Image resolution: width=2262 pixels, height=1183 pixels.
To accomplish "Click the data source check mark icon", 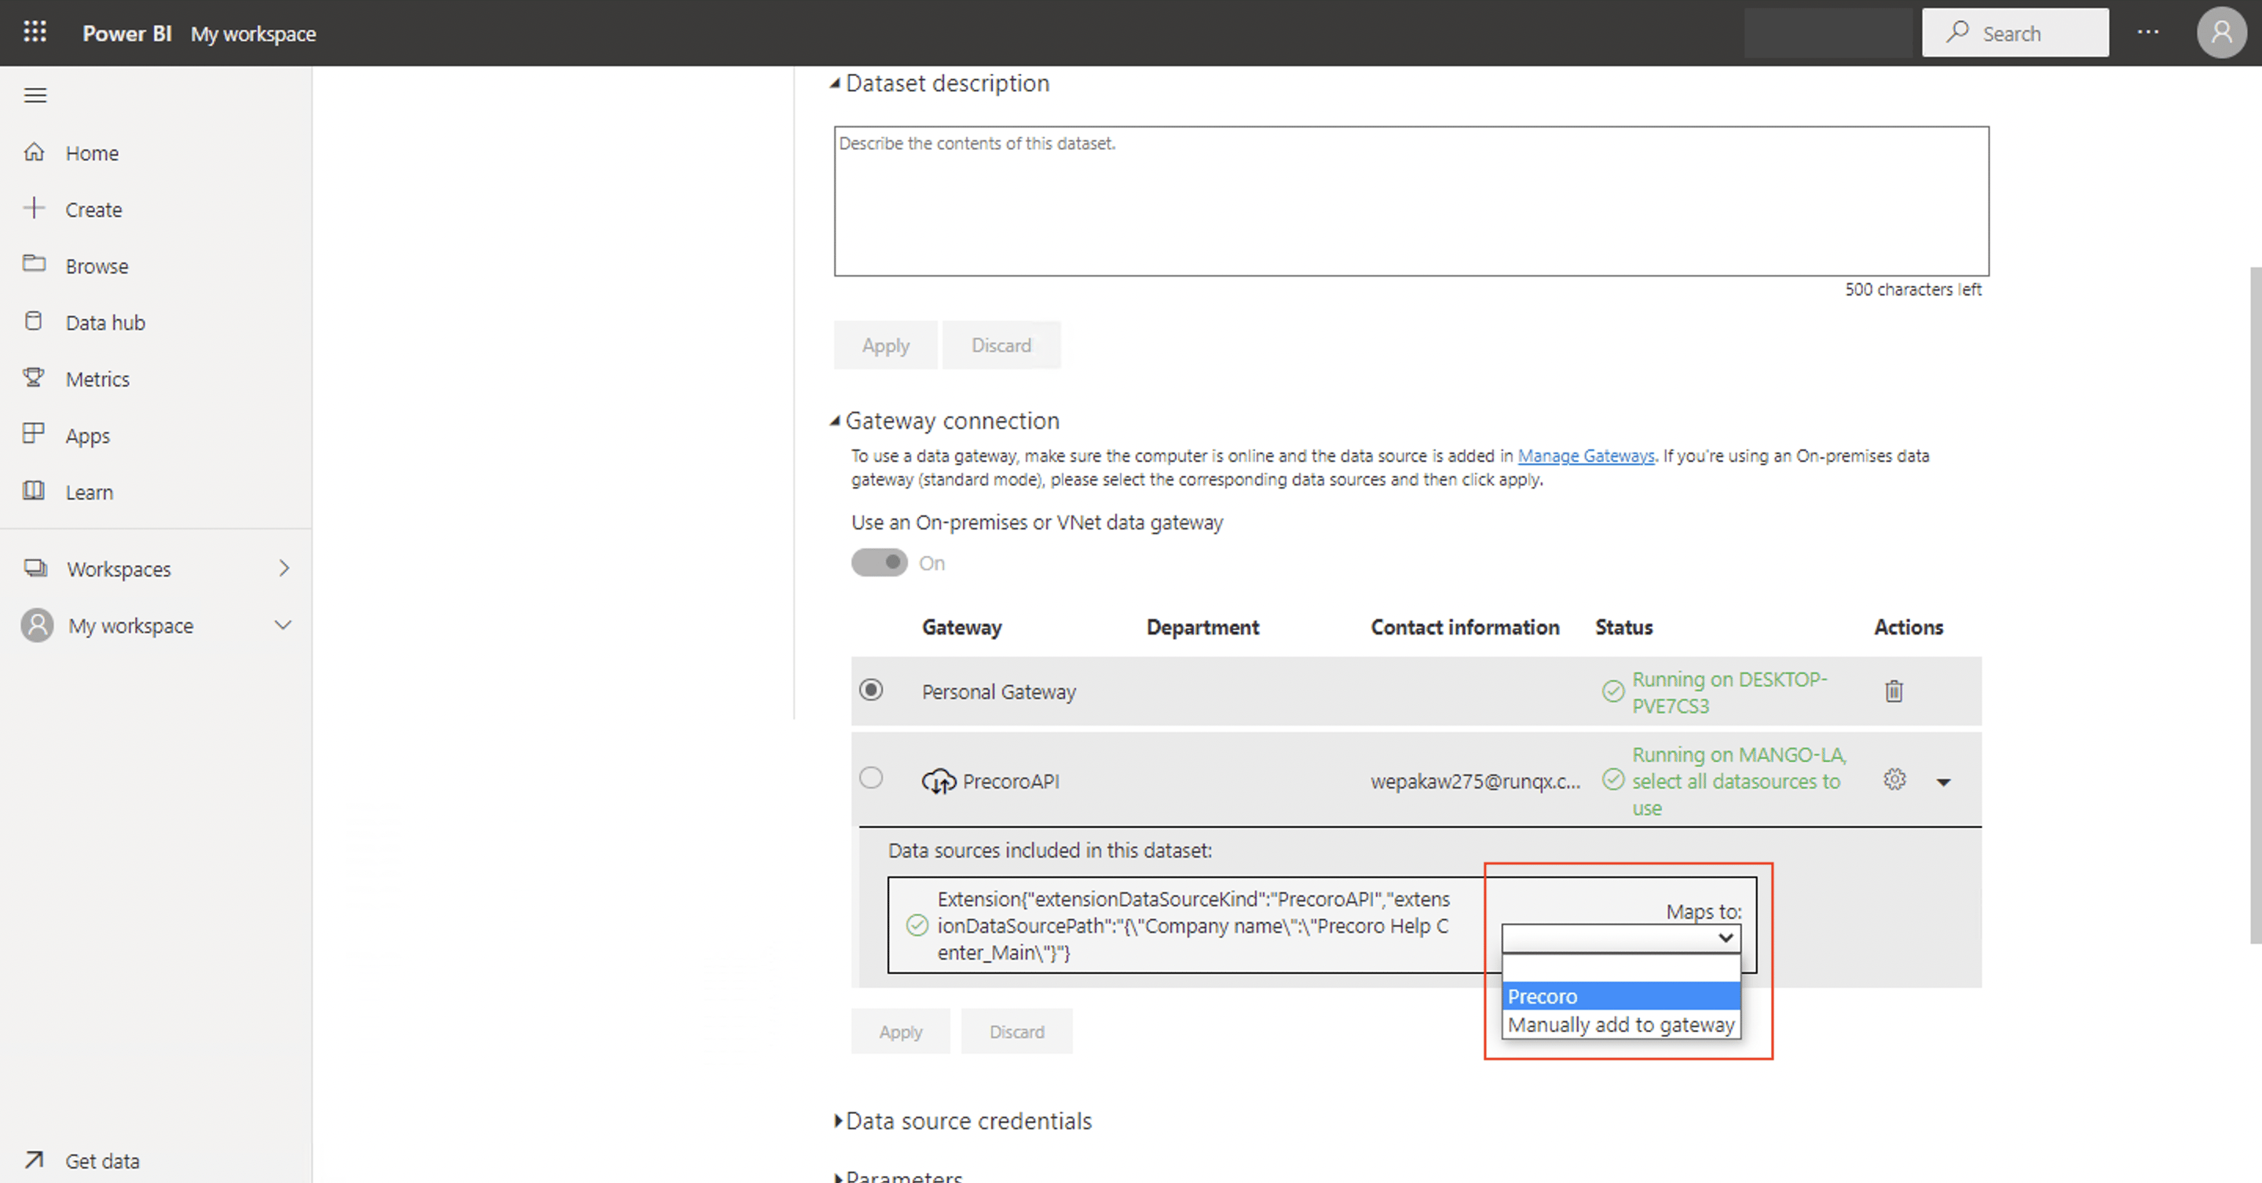I will (917, 925).
